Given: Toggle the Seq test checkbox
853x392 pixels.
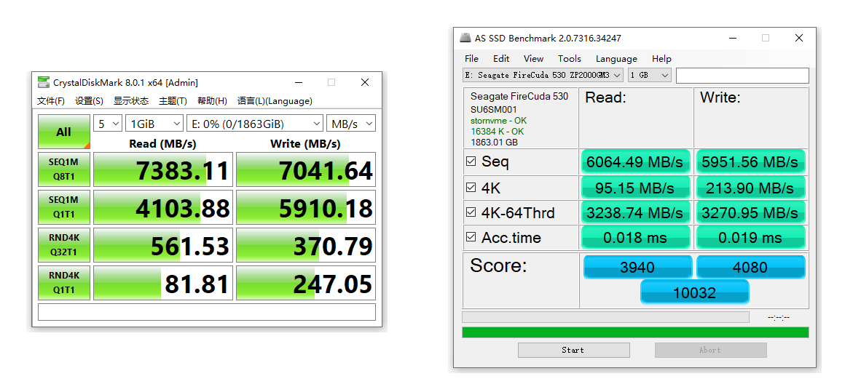Looking at the screenshot, I should coord(471,161).
